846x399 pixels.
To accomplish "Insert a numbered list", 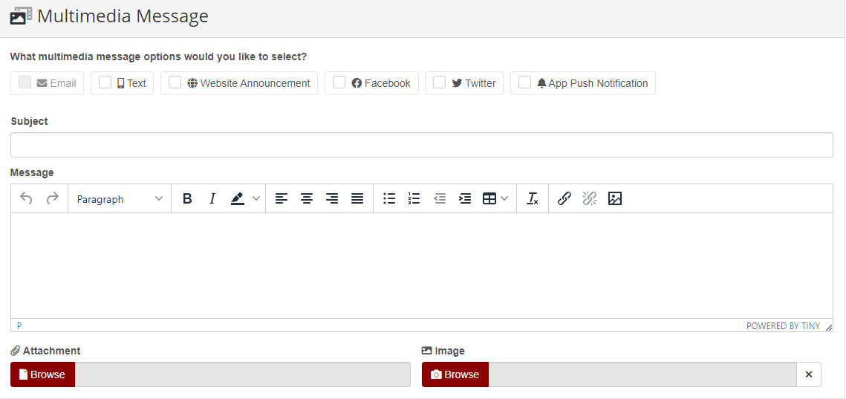I will click(414, 199).
